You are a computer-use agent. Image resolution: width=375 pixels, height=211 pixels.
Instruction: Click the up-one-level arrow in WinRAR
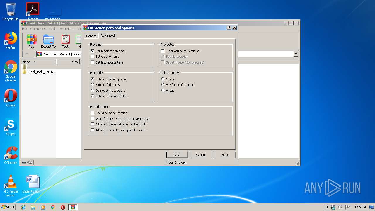(x=27, y=54)
